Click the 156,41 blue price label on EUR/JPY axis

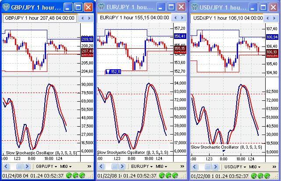click(x=180, y=36)
